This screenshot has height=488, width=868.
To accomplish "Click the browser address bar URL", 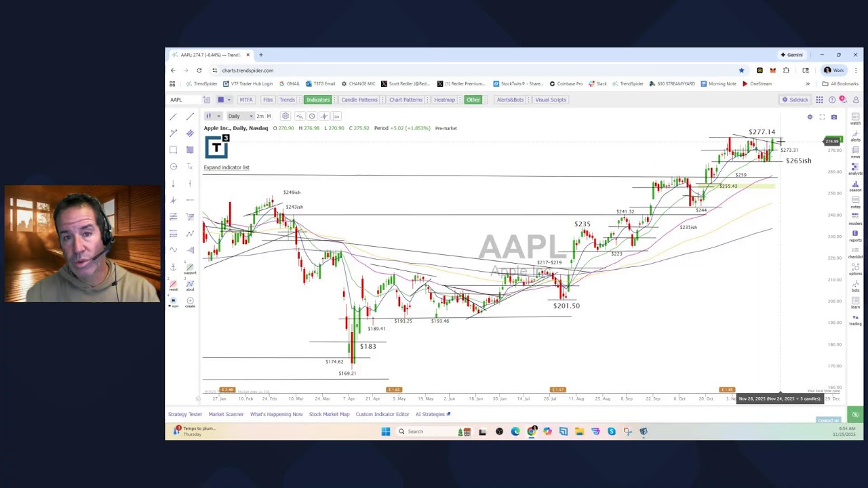I will pos(248,70).
